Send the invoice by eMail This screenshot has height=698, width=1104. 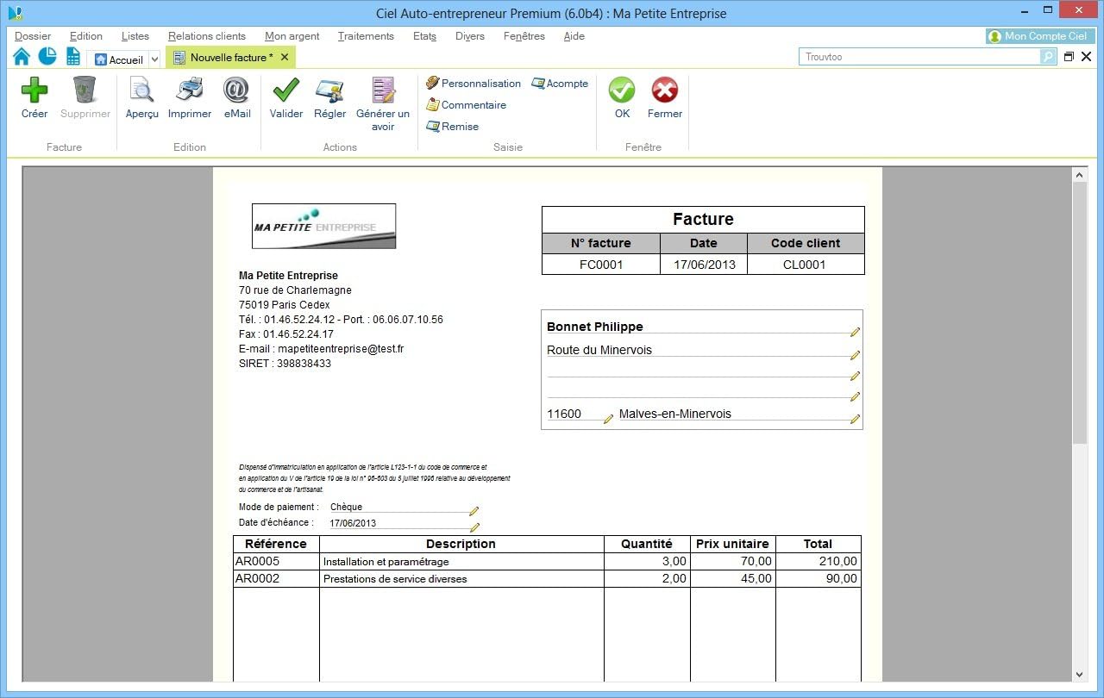pyautogui.click(x=236, y=97)
